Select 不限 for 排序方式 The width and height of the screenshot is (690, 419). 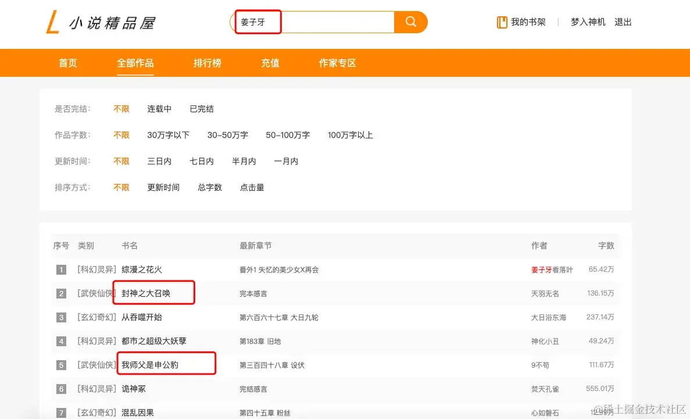point(121,187)
